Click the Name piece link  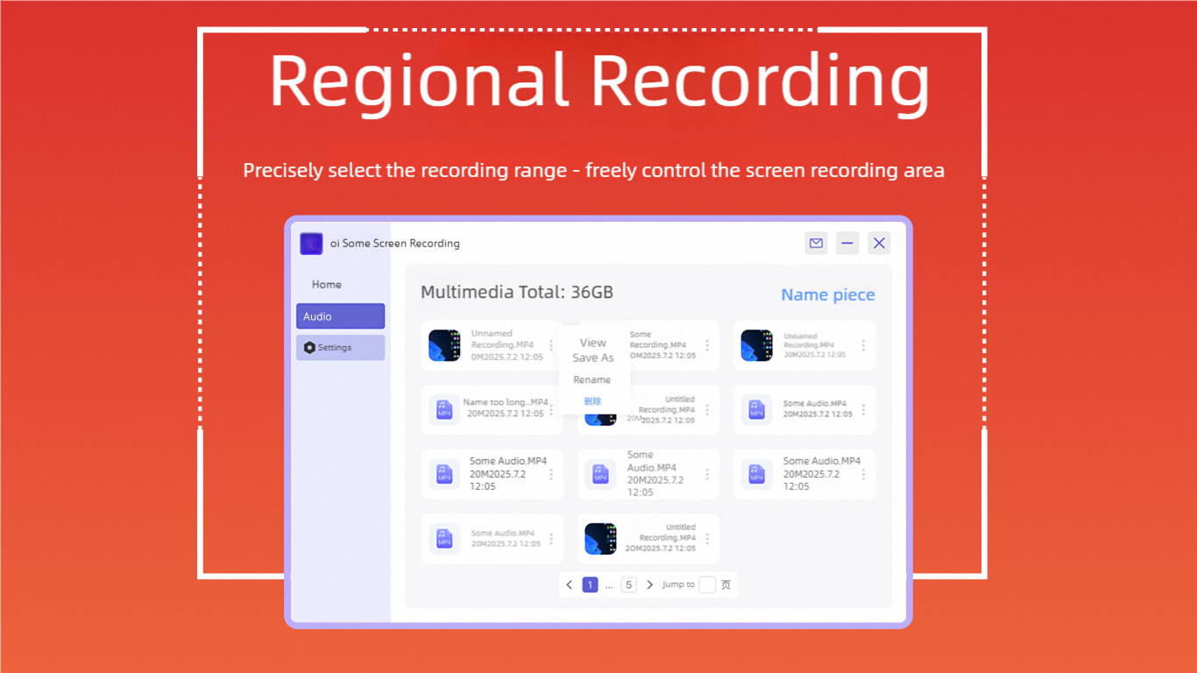pos(828,294)
